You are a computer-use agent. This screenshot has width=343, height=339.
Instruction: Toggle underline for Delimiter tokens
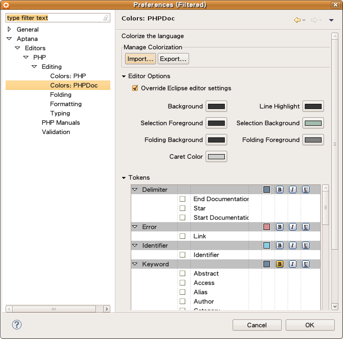click(306, 190)
